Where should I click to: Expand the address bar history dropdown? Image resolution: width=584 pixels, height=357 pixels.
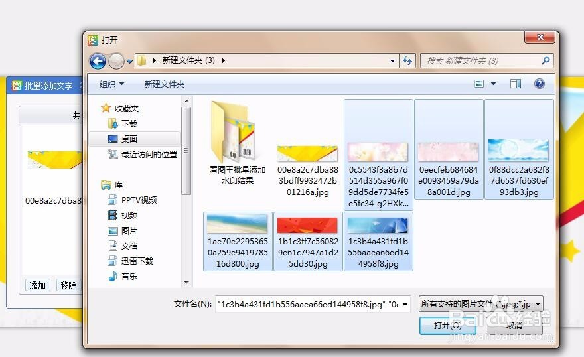point(392,60)
